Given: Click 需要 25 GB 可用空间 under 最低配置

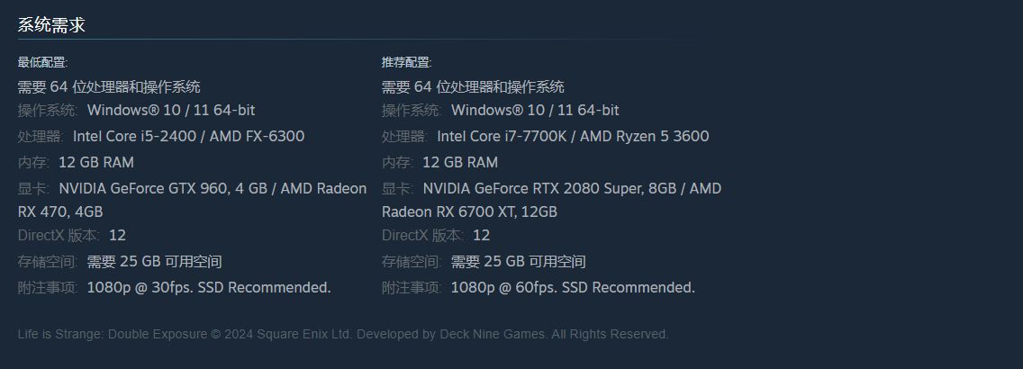Looking at the screenshot, I should tap(154, 262).
